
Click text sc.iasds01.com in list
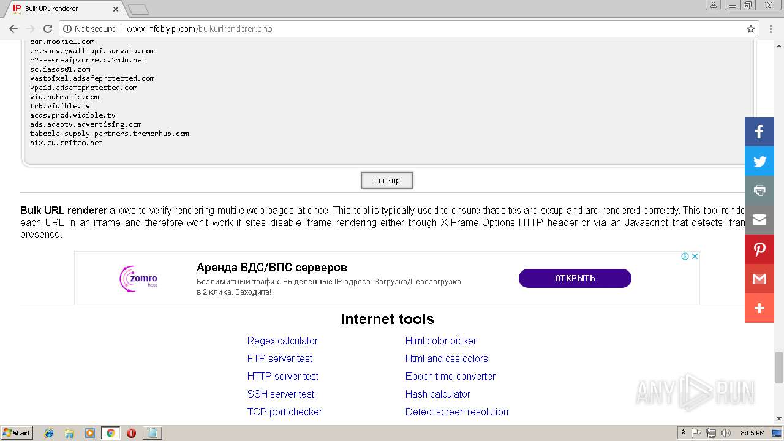(60, 69)
